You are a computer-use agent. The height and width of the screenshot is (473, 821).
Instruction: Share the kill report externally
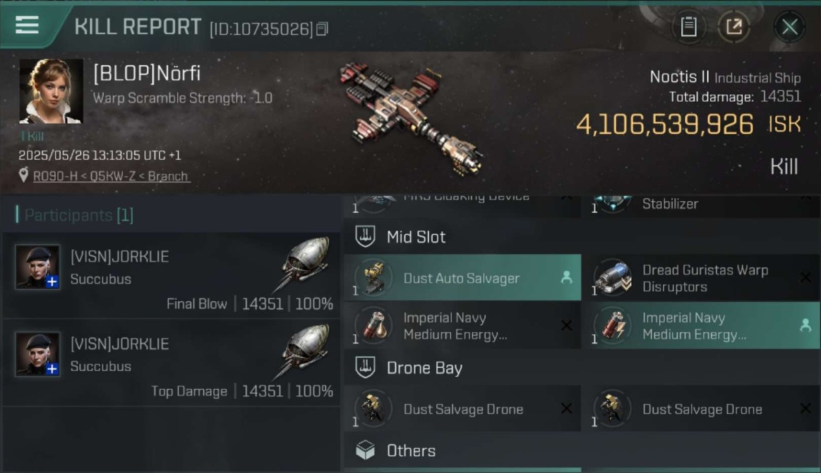(734, 26)
